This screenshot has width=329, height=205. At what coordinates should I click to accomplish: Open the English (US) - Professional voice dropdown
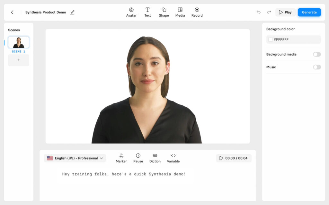[x=75, y=158]
